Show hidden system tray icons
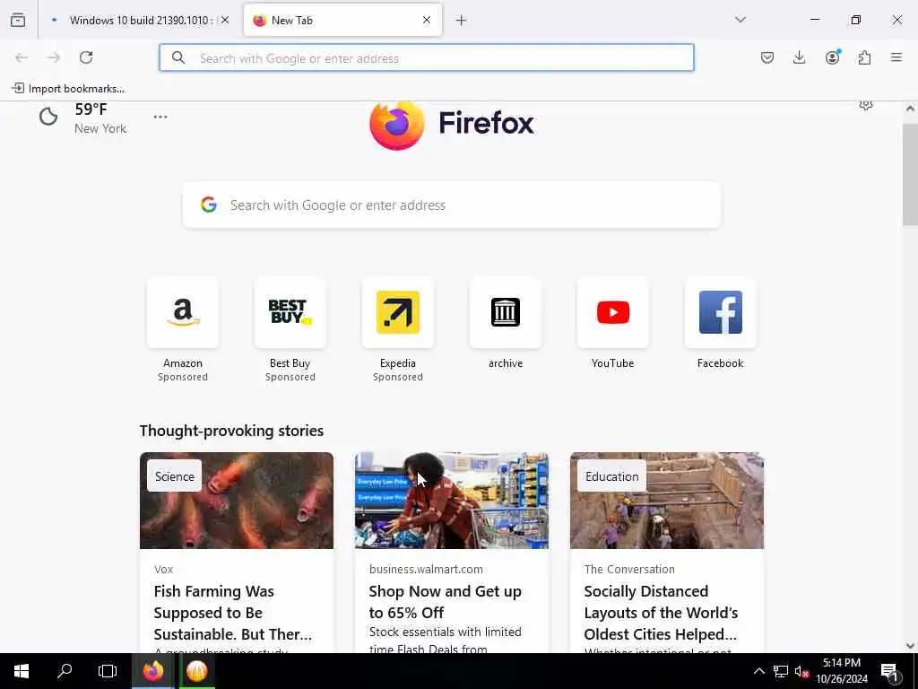The height and width of the screenshot is (689, 918). (758, 671)
